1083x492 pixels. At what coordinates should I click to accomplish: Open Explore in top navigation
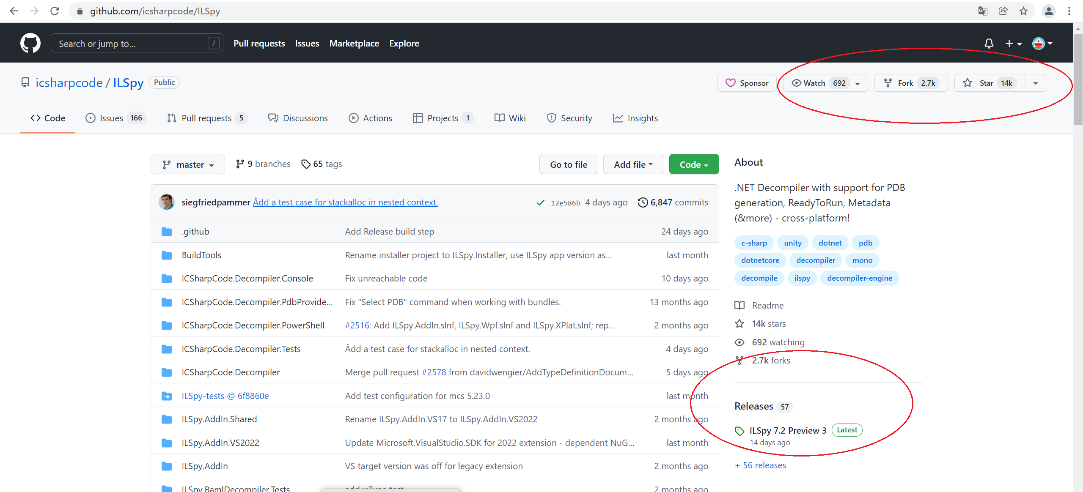pyautogui.click(x=404, y=43)
